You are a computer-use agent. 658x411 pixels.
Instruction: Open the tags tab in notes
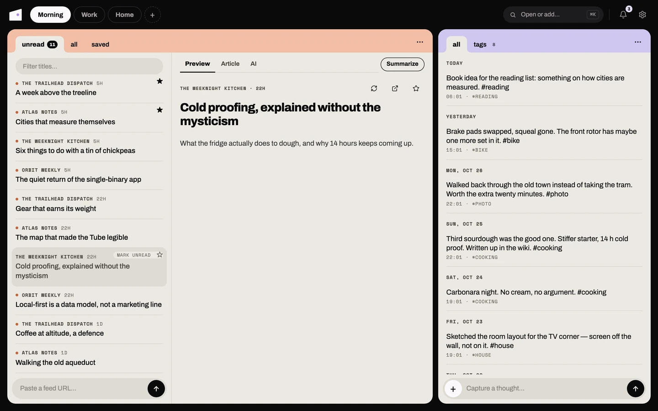[x=484, y=44]
